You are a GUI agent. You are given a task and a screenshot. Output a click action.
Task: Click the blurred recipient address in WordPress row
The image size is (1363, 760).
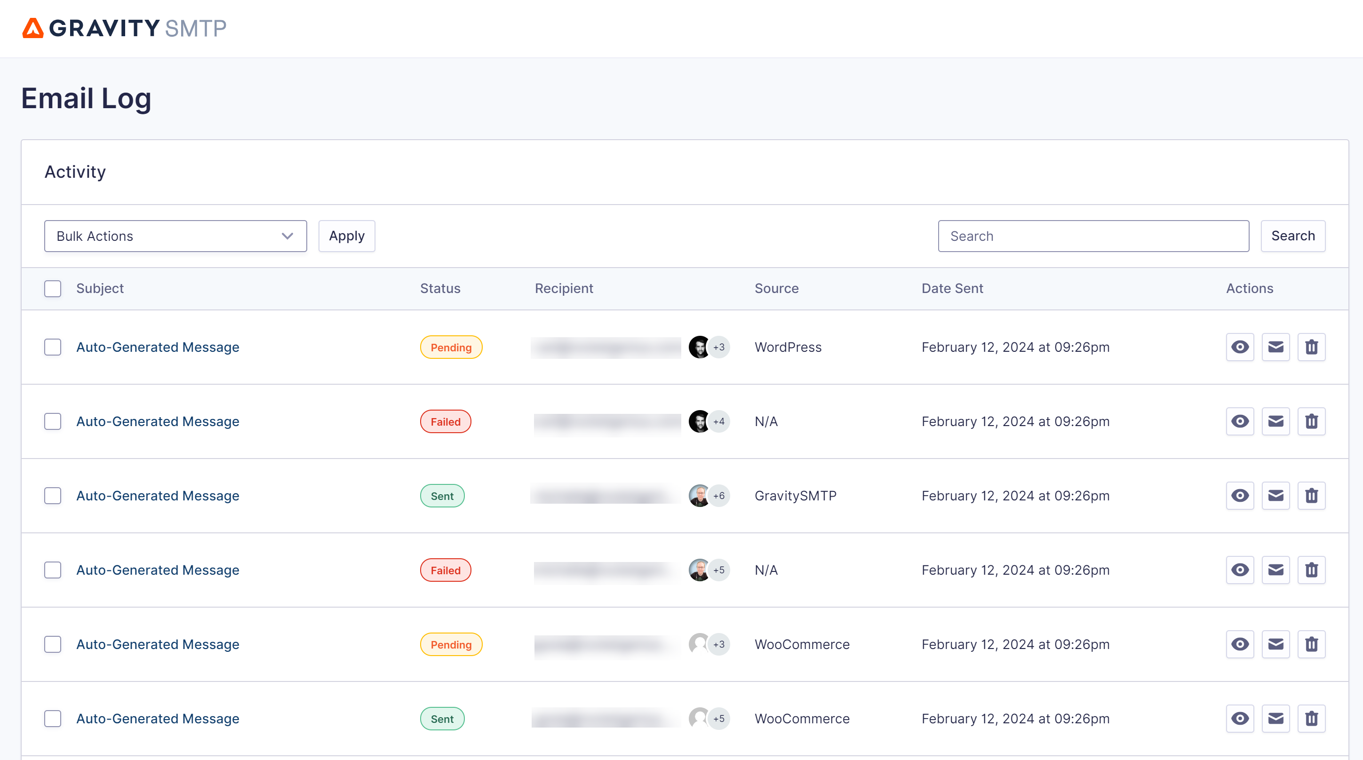click(x=606, y=348)
